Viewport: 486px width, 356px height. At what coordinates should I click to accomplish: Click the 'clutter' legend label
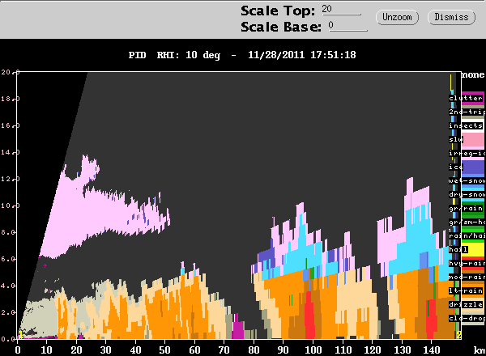click(x=466, y=98)
